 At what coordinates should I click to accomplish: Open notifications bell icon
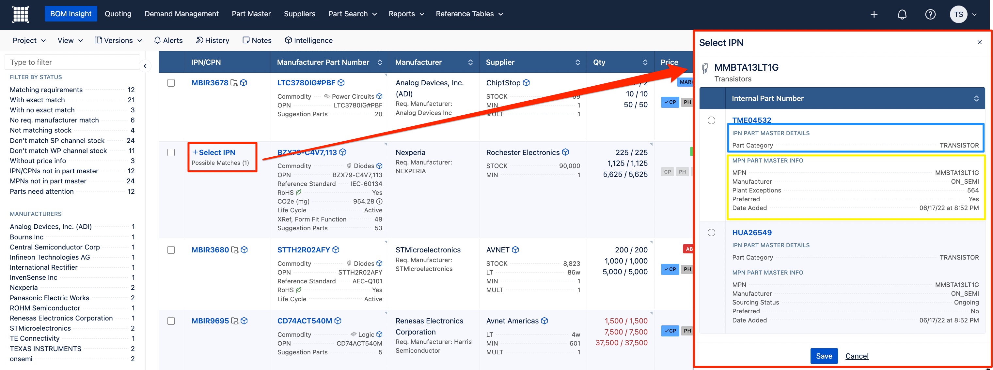point(902,14)
